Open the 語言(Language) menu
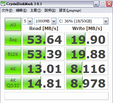The width and height of the screenshot is (113, 103). 70,10
